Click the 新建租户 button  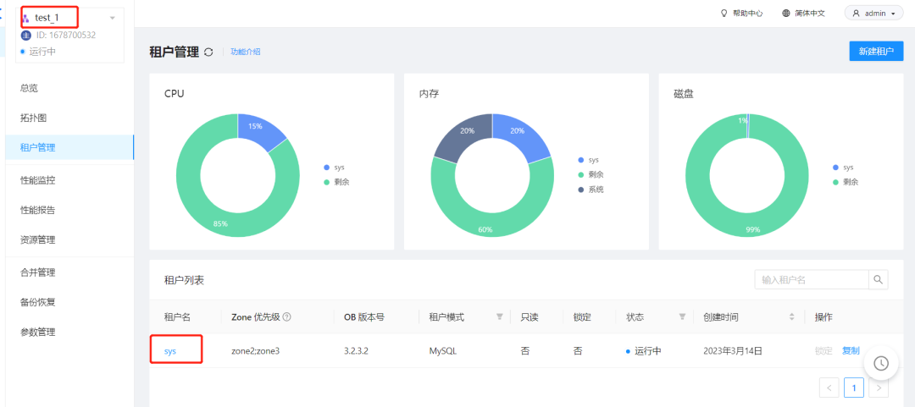point(876,52)
